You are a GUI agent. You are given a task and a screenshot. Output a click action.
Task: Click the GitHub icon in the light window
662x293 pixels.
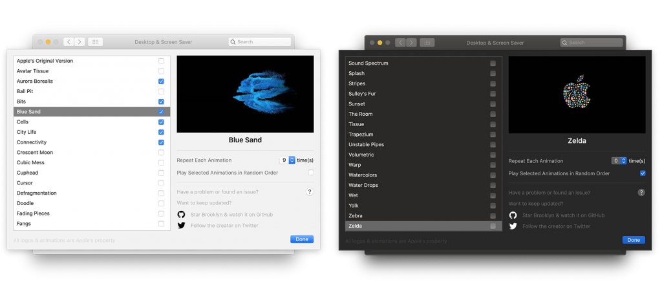pyautogui.click(x=181, y=215)
